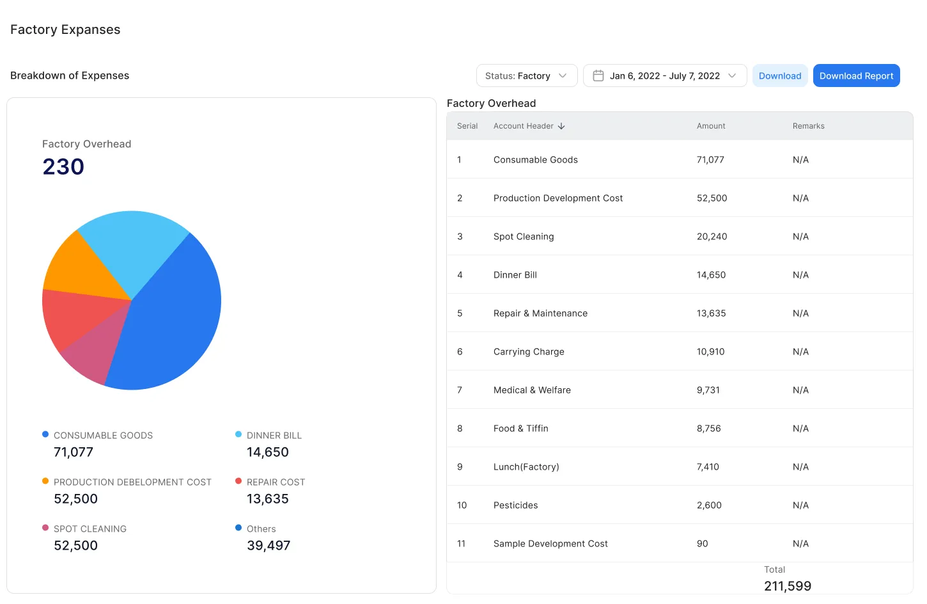Click the Remarks column header
The height and width of the screenshot is (604, 927).
(x=807, y=125)
